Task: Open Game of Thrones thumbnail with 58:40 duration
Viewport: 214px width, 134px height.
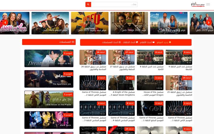Action: [150, 108]
